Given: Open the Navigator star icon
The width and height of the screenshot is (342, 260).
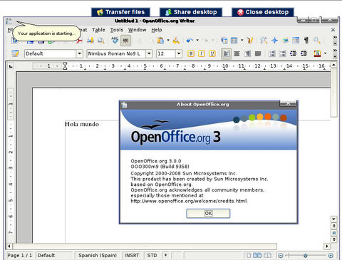Looking at the screenshot, I should click(274, 41).
